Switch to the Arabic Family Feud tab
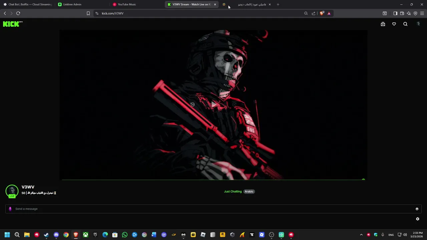Viewport: 427px width, 240px height. point(247,4)
